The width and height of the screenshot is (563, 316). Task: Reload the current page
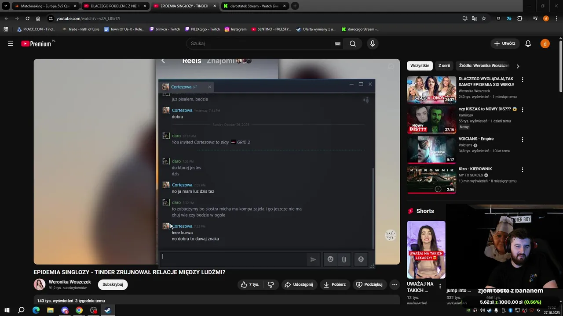27,18
